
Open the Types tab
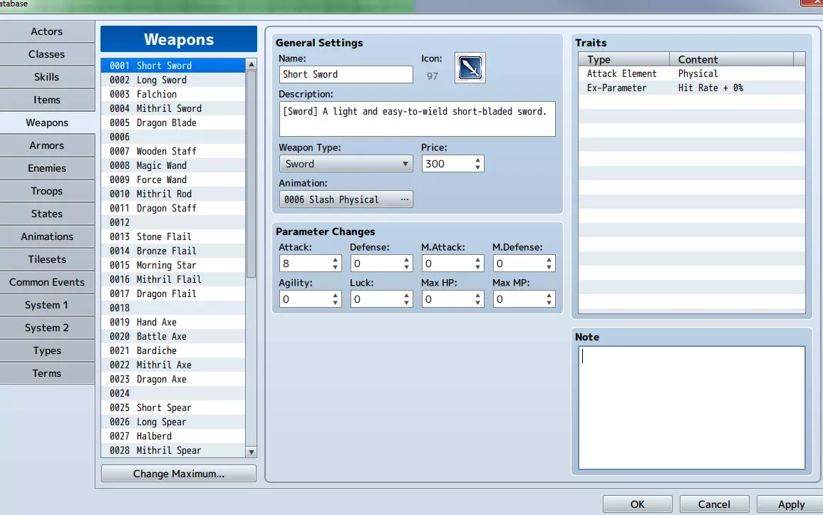(47, 351)
